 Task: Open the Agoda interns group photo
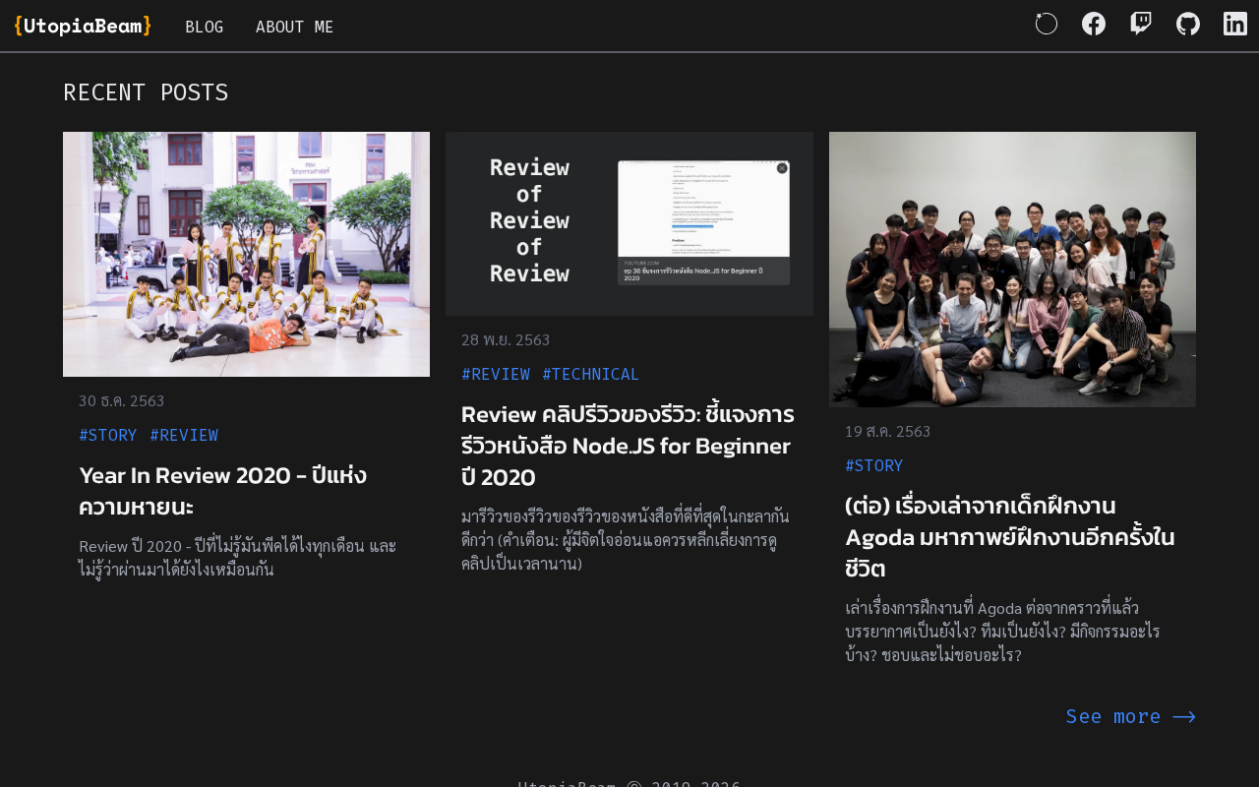[1012, 270]
